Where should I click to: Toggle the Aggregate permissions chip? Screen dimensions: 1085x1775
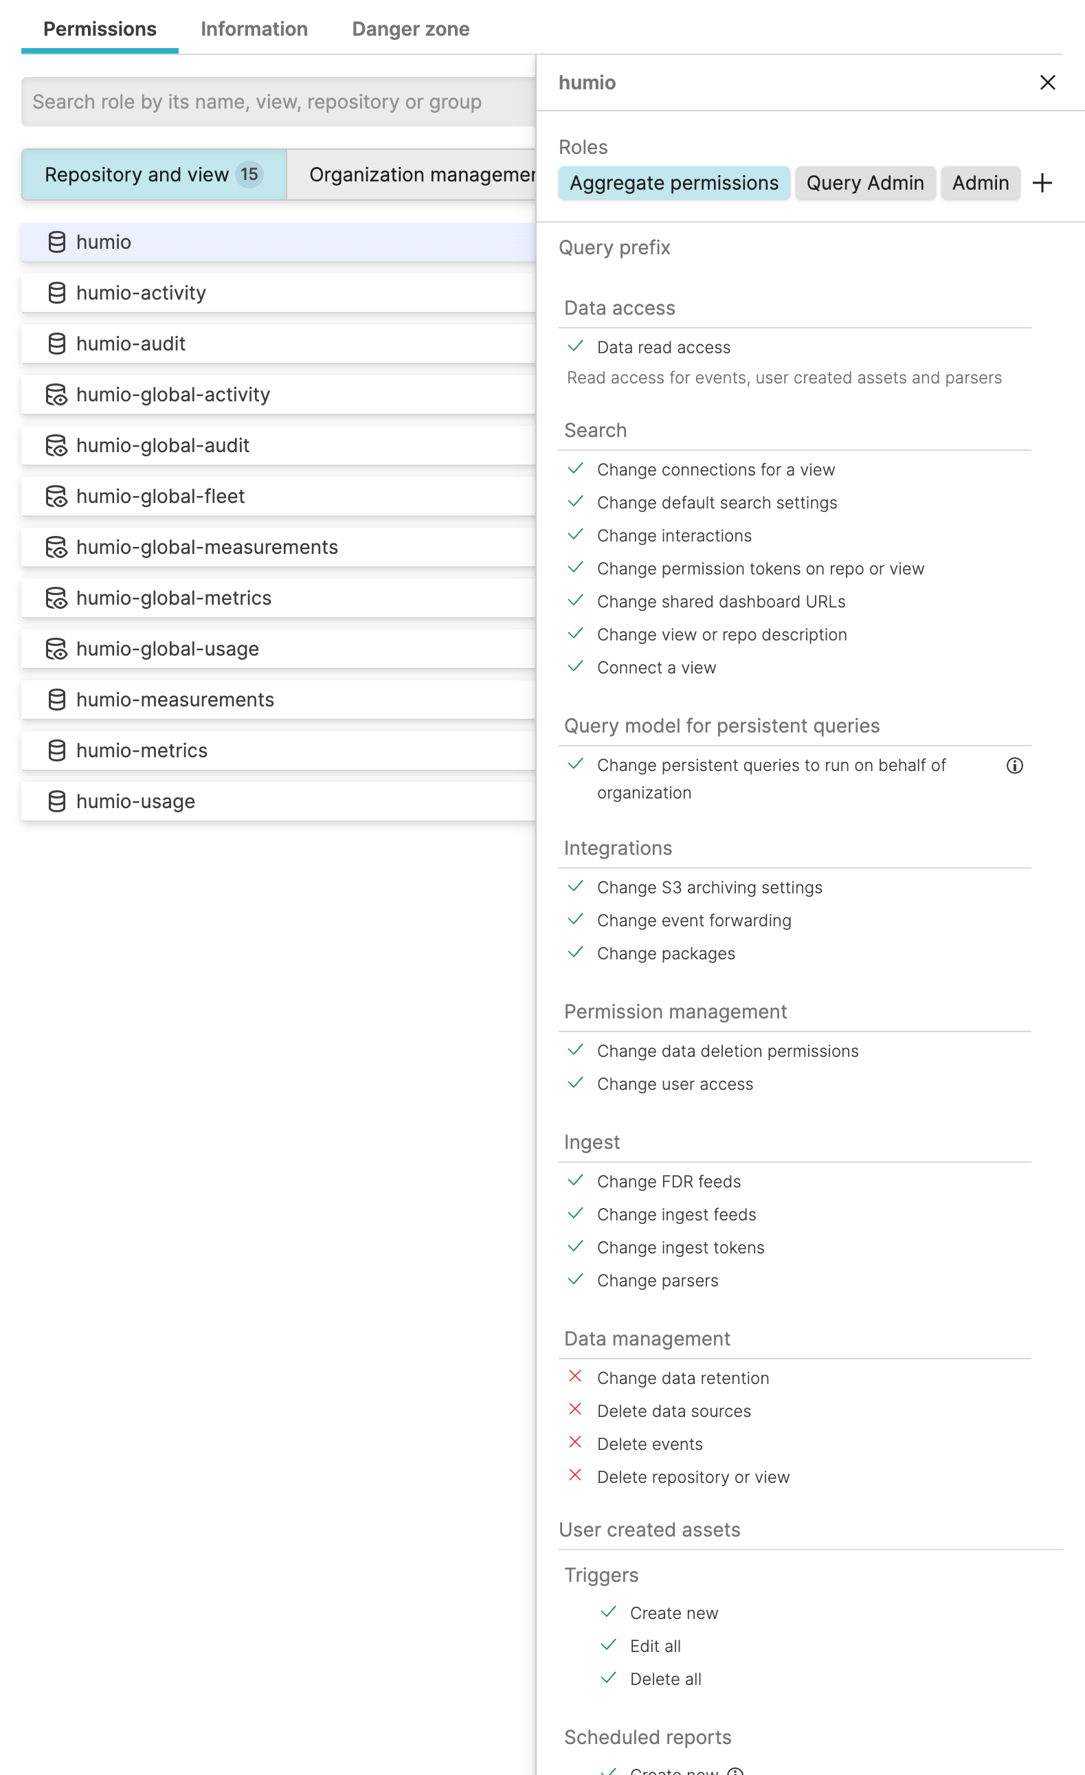pyautogui.click(x=673, y=183)
